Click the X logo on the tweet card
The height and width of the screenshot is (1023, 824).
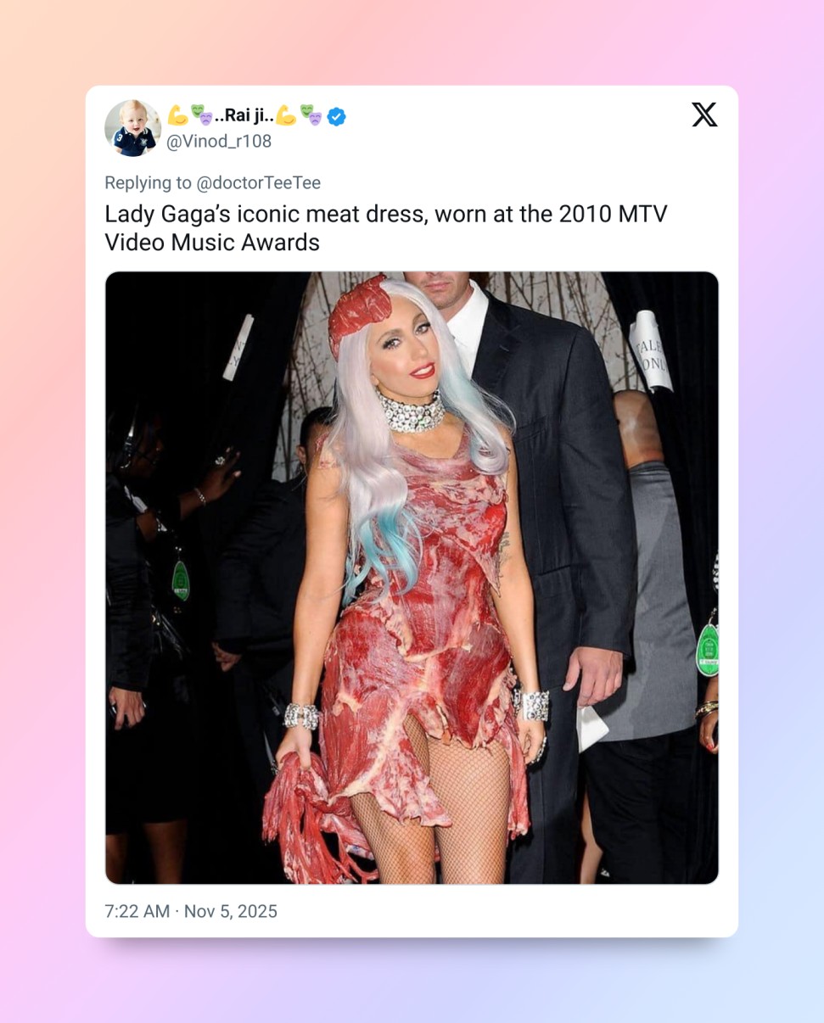(704, 115)
